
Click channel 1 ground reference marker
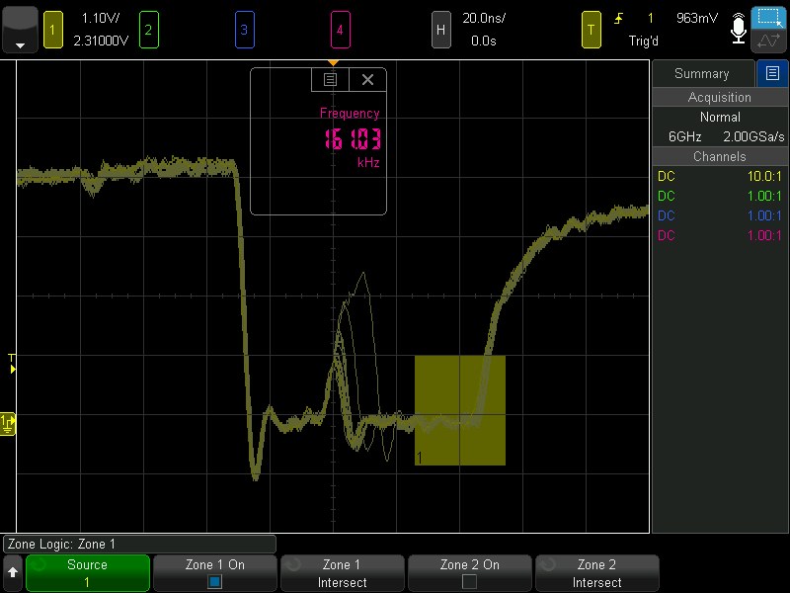tap(8, 424)
